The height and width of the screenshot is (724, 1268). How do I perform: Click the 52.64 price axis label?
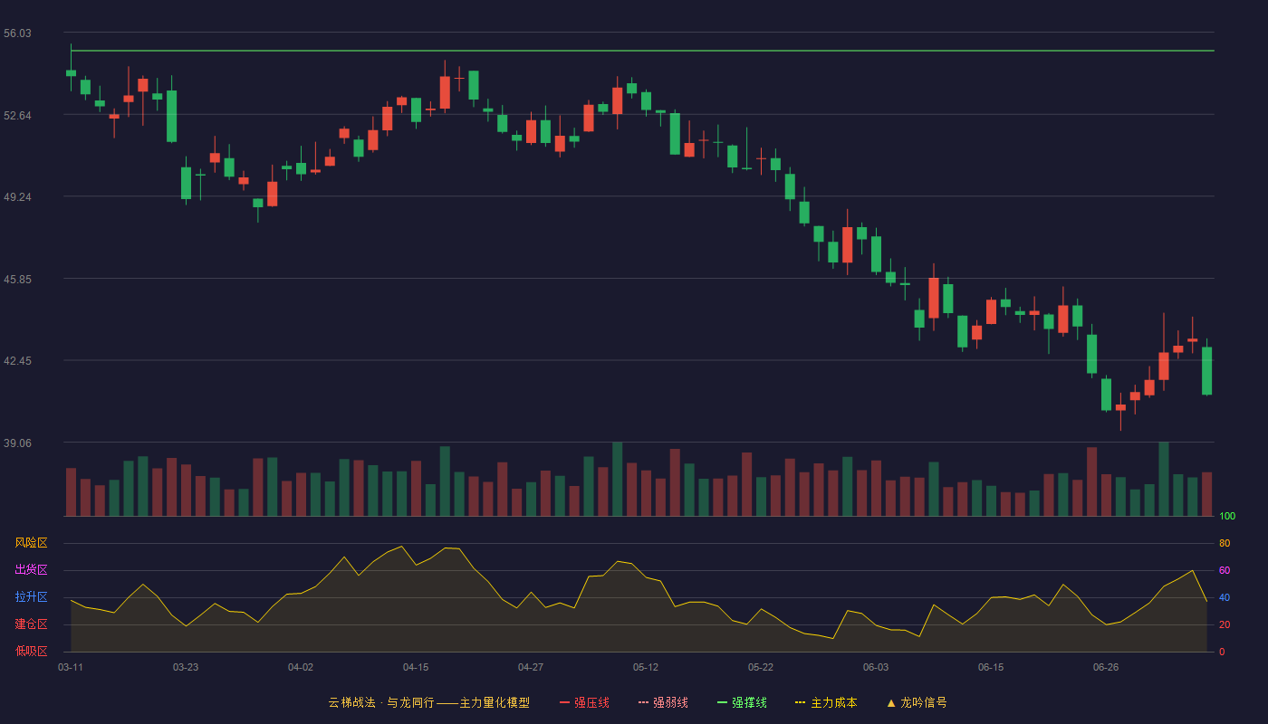[17, 116]
